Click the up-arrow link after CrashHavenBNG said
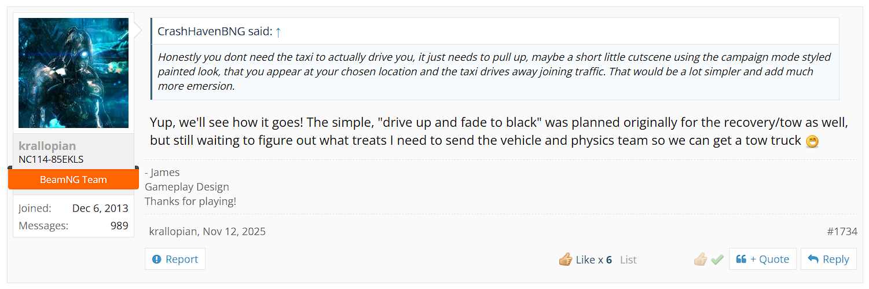Screen dimensions: 869x289 coord(278,32)
